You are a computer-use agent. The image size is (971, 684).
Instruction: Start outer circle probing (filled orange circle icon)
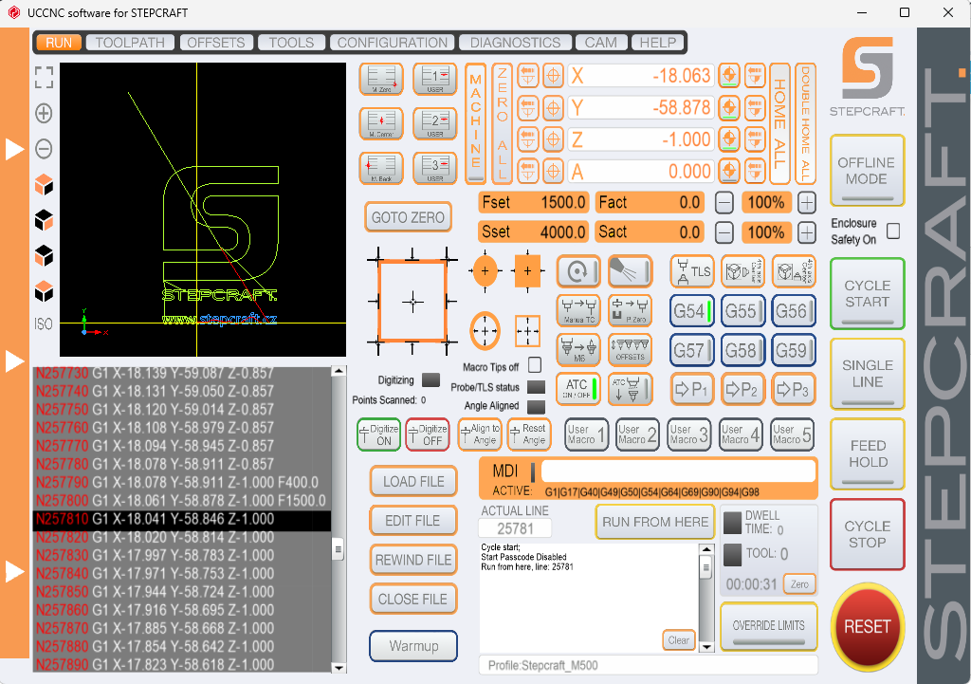485,270
